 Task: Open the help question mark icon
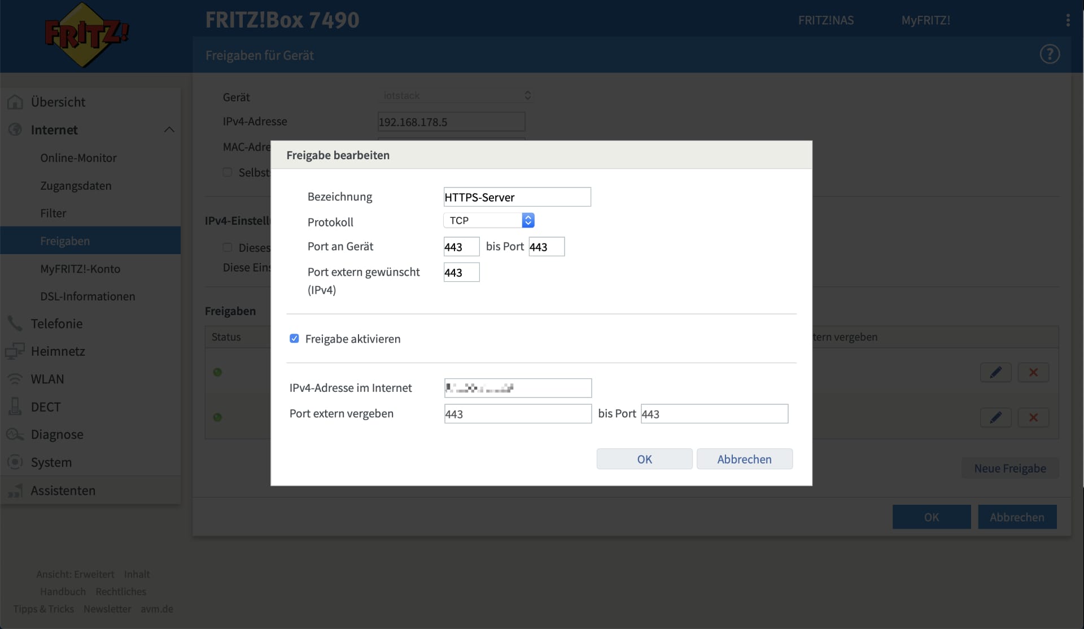click(x=1050, y=54)
